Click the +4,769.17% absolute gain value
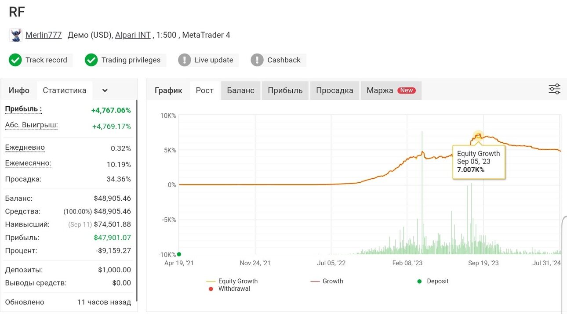Viewport: 567px width, 314px height. (x=111, y=126)
